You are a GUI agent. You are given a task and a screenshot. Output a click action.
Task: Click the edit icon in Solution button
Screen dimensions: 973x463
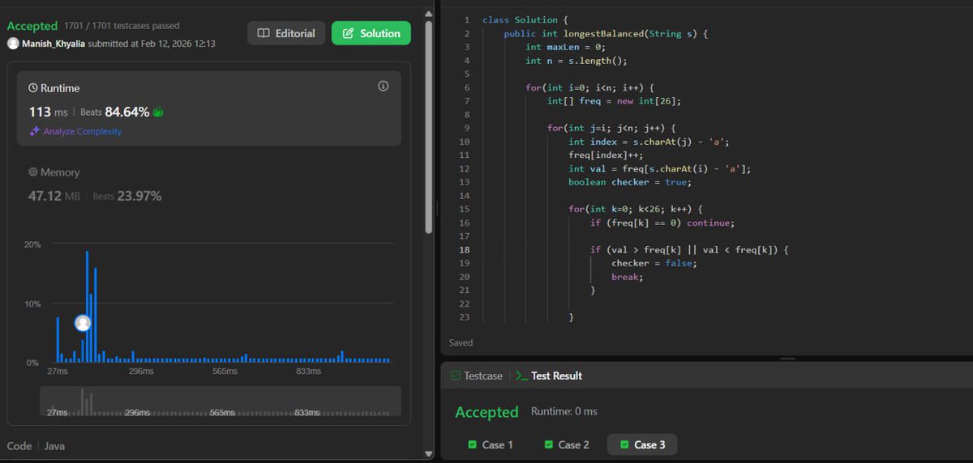coord(349,33)
